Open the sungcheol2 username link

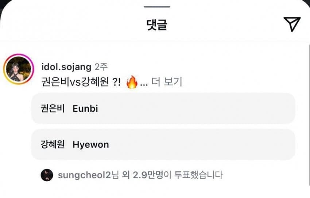84,175
